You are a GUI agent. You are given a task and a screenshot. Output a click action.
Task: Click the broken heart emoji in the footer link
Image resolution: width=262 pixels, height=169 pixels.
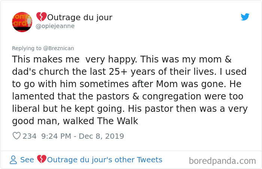[x=41, y=160]
